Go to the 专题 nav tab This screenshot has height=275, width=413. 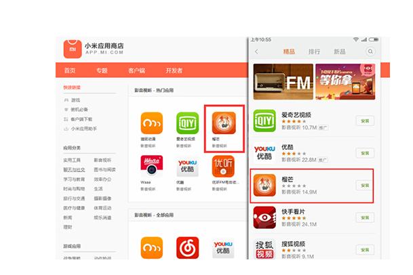(x=102, y=70)
